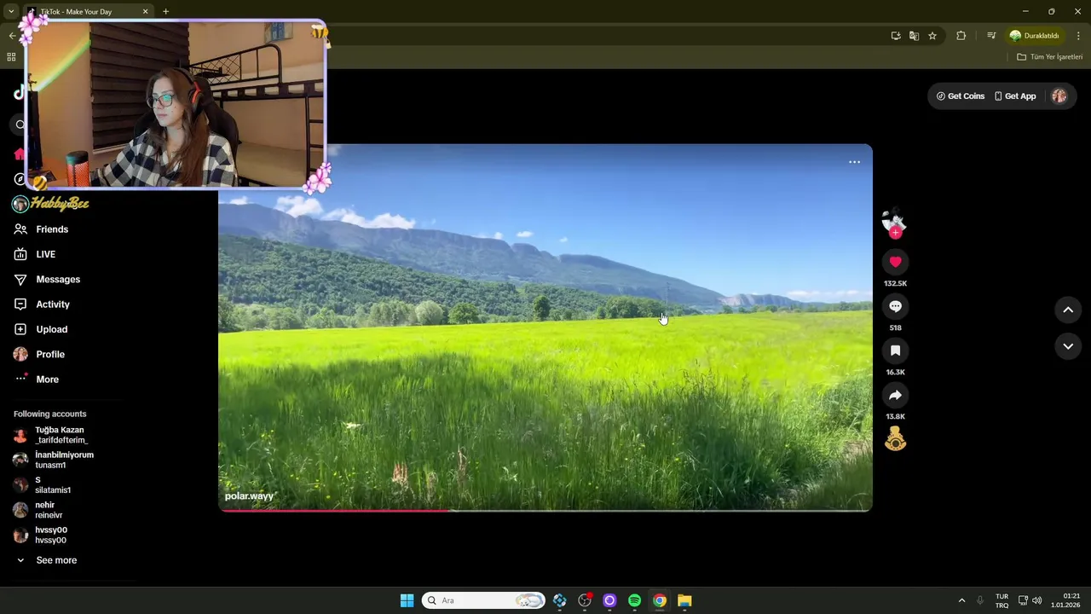This screenshot has height=614, width=1091.
Task: Click the Get Coins button
Action: coord(961,96)
